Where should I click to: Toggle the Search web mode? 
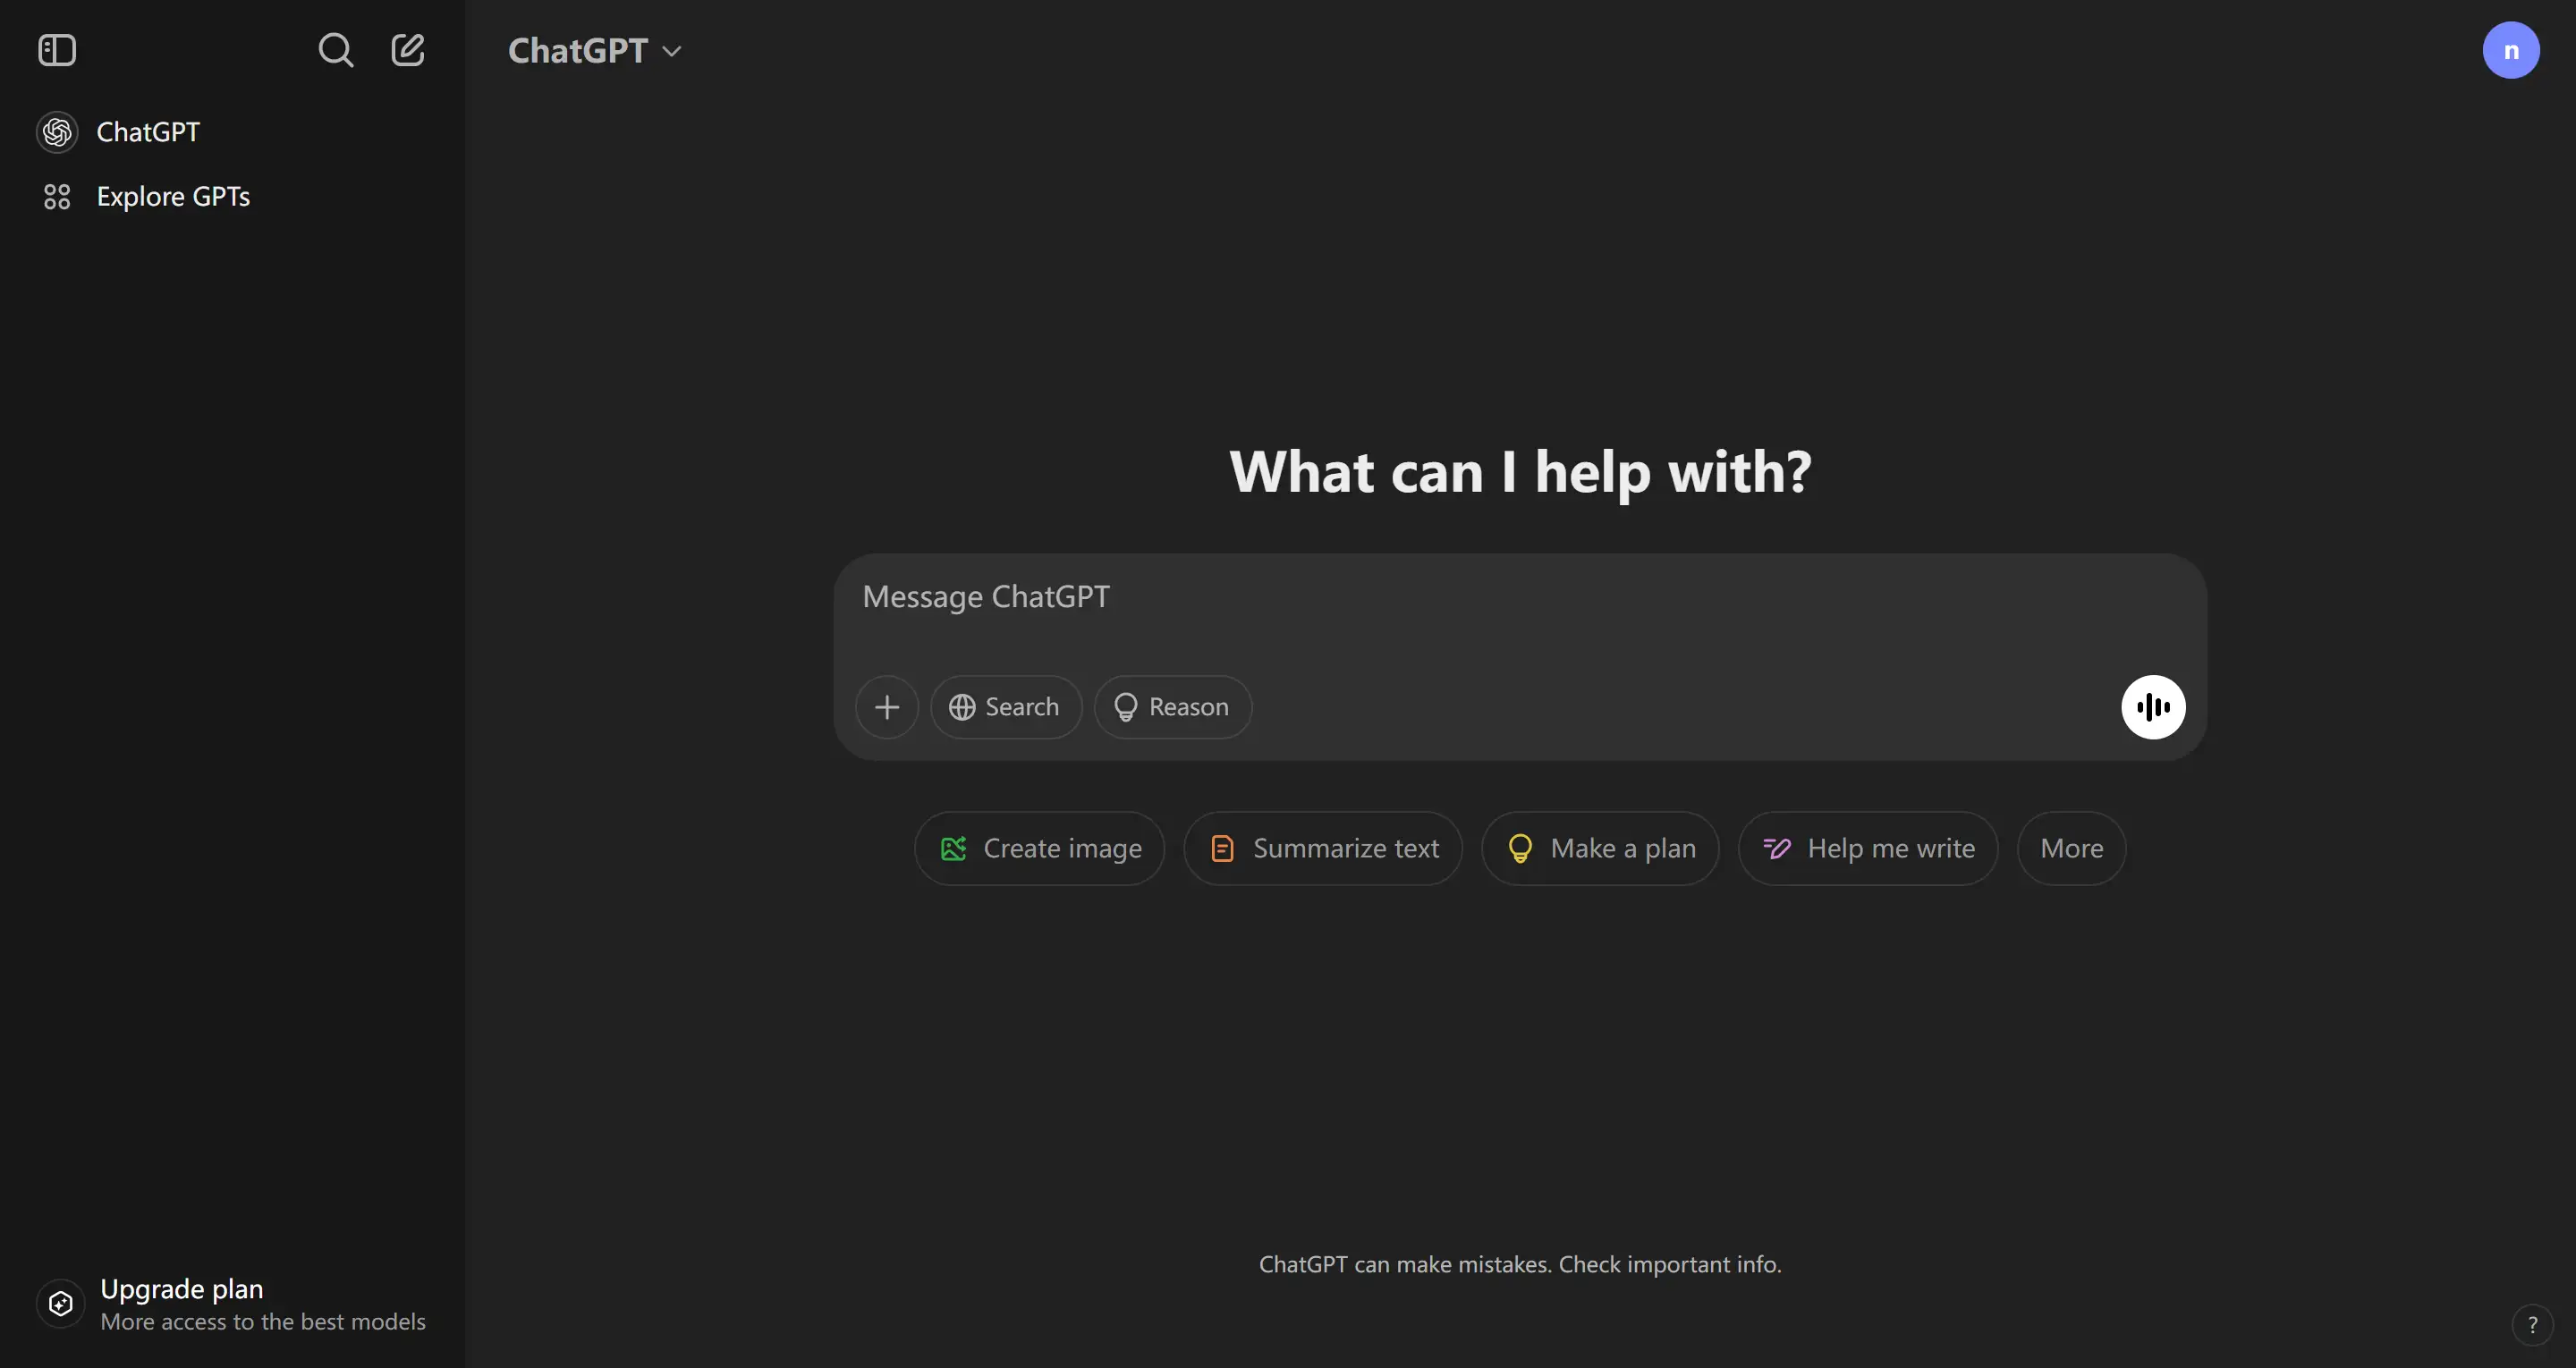tap(1006, 707)
